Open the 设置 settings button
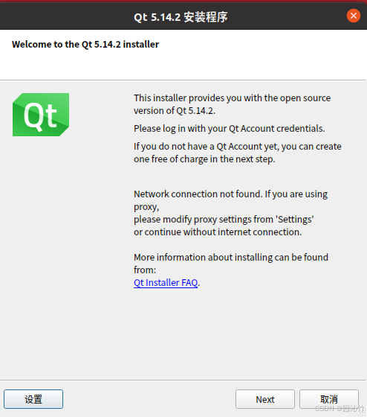Viewport: 367px width, 417px height. [33, 399]
